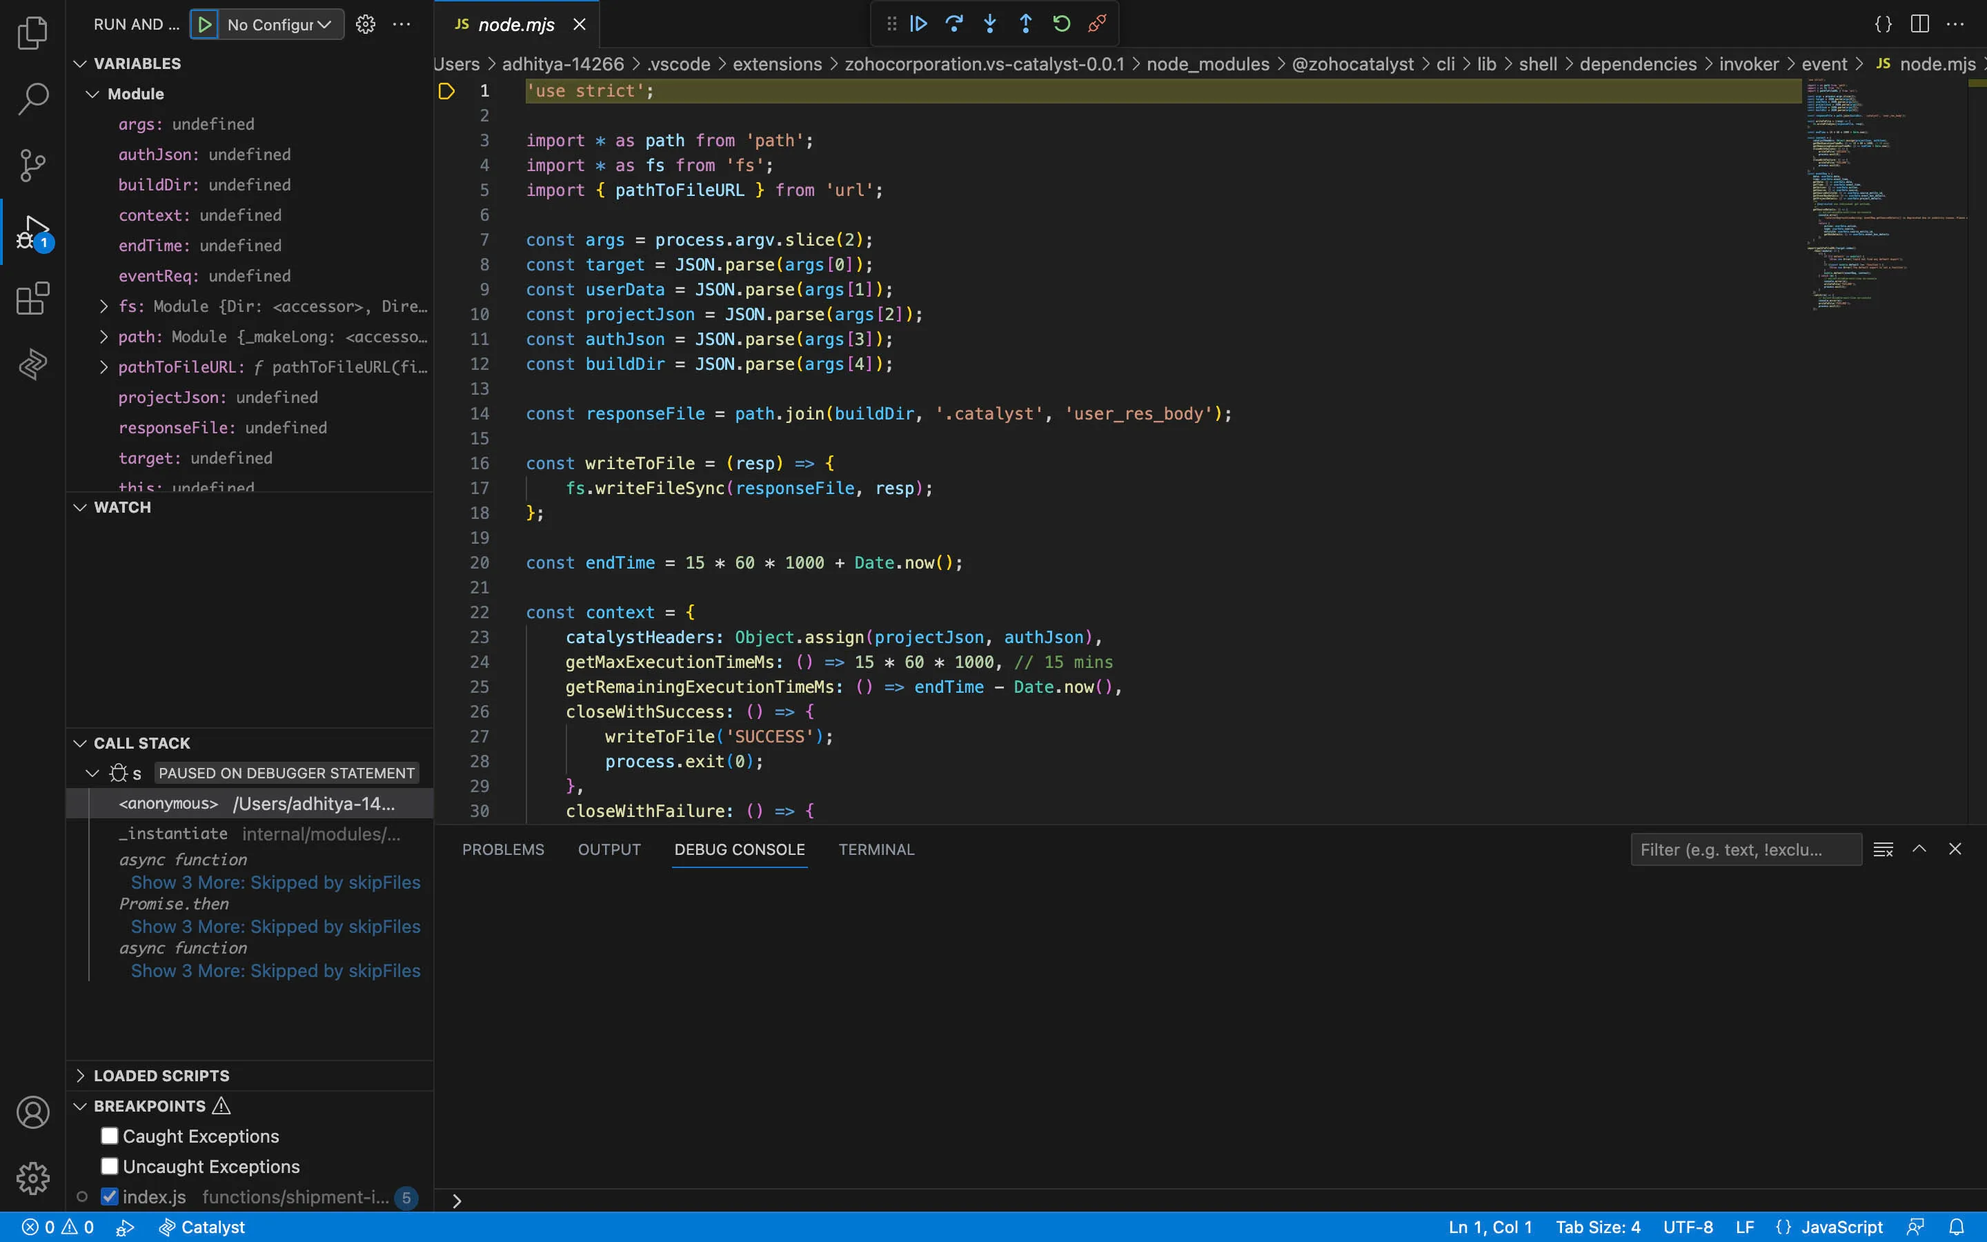This screenshot has width=1987, height=1242.
Task: Click the extensions breadcrumb segment
Action: [x=777, y=64]
